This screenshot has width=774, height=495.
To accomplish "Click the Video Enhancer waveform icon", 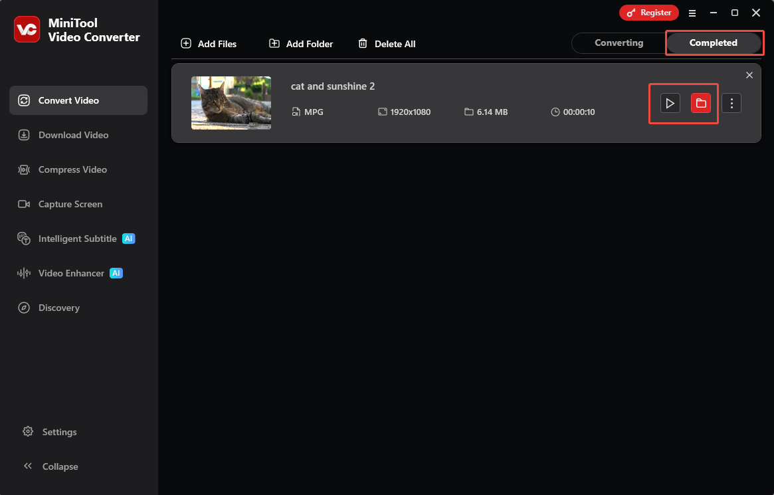I will (24, 273).
